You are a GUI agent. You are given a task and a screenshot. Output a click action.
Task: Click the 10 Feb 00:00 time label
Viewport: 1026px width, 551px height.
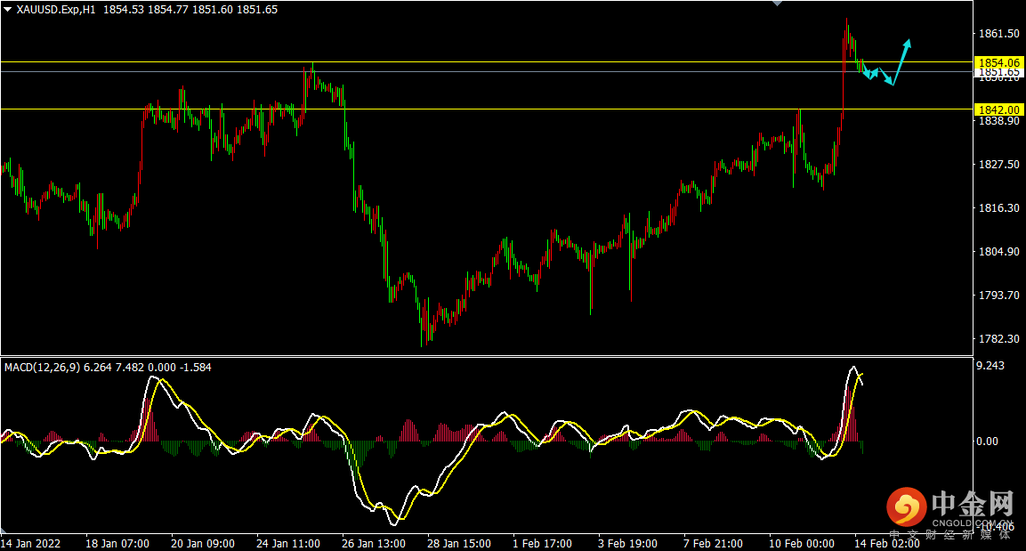[x=801, y=544]
